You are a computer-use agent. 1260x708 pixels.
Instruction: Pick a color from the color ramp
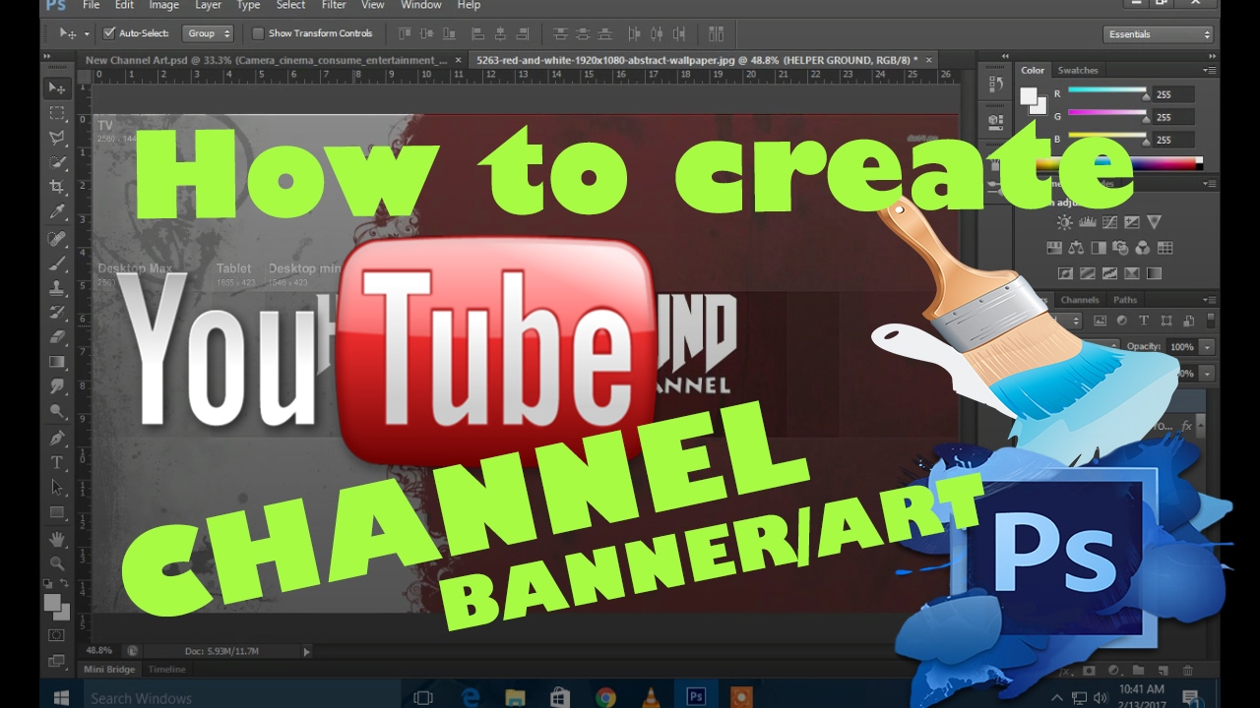coord(1120,164)
